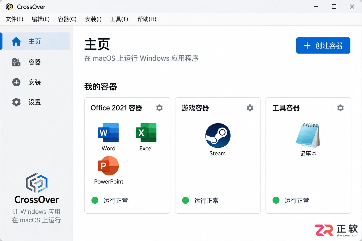Click the 我的容器 section heading
Viewport: 362px width, 241px height.
point(101,87)
